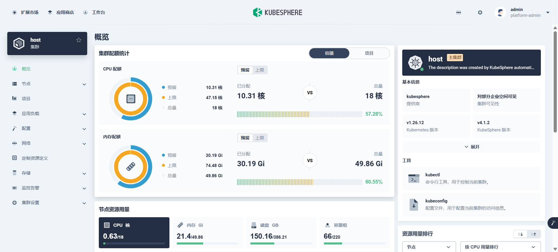Expand the 存储 sidebar menu

84,173
